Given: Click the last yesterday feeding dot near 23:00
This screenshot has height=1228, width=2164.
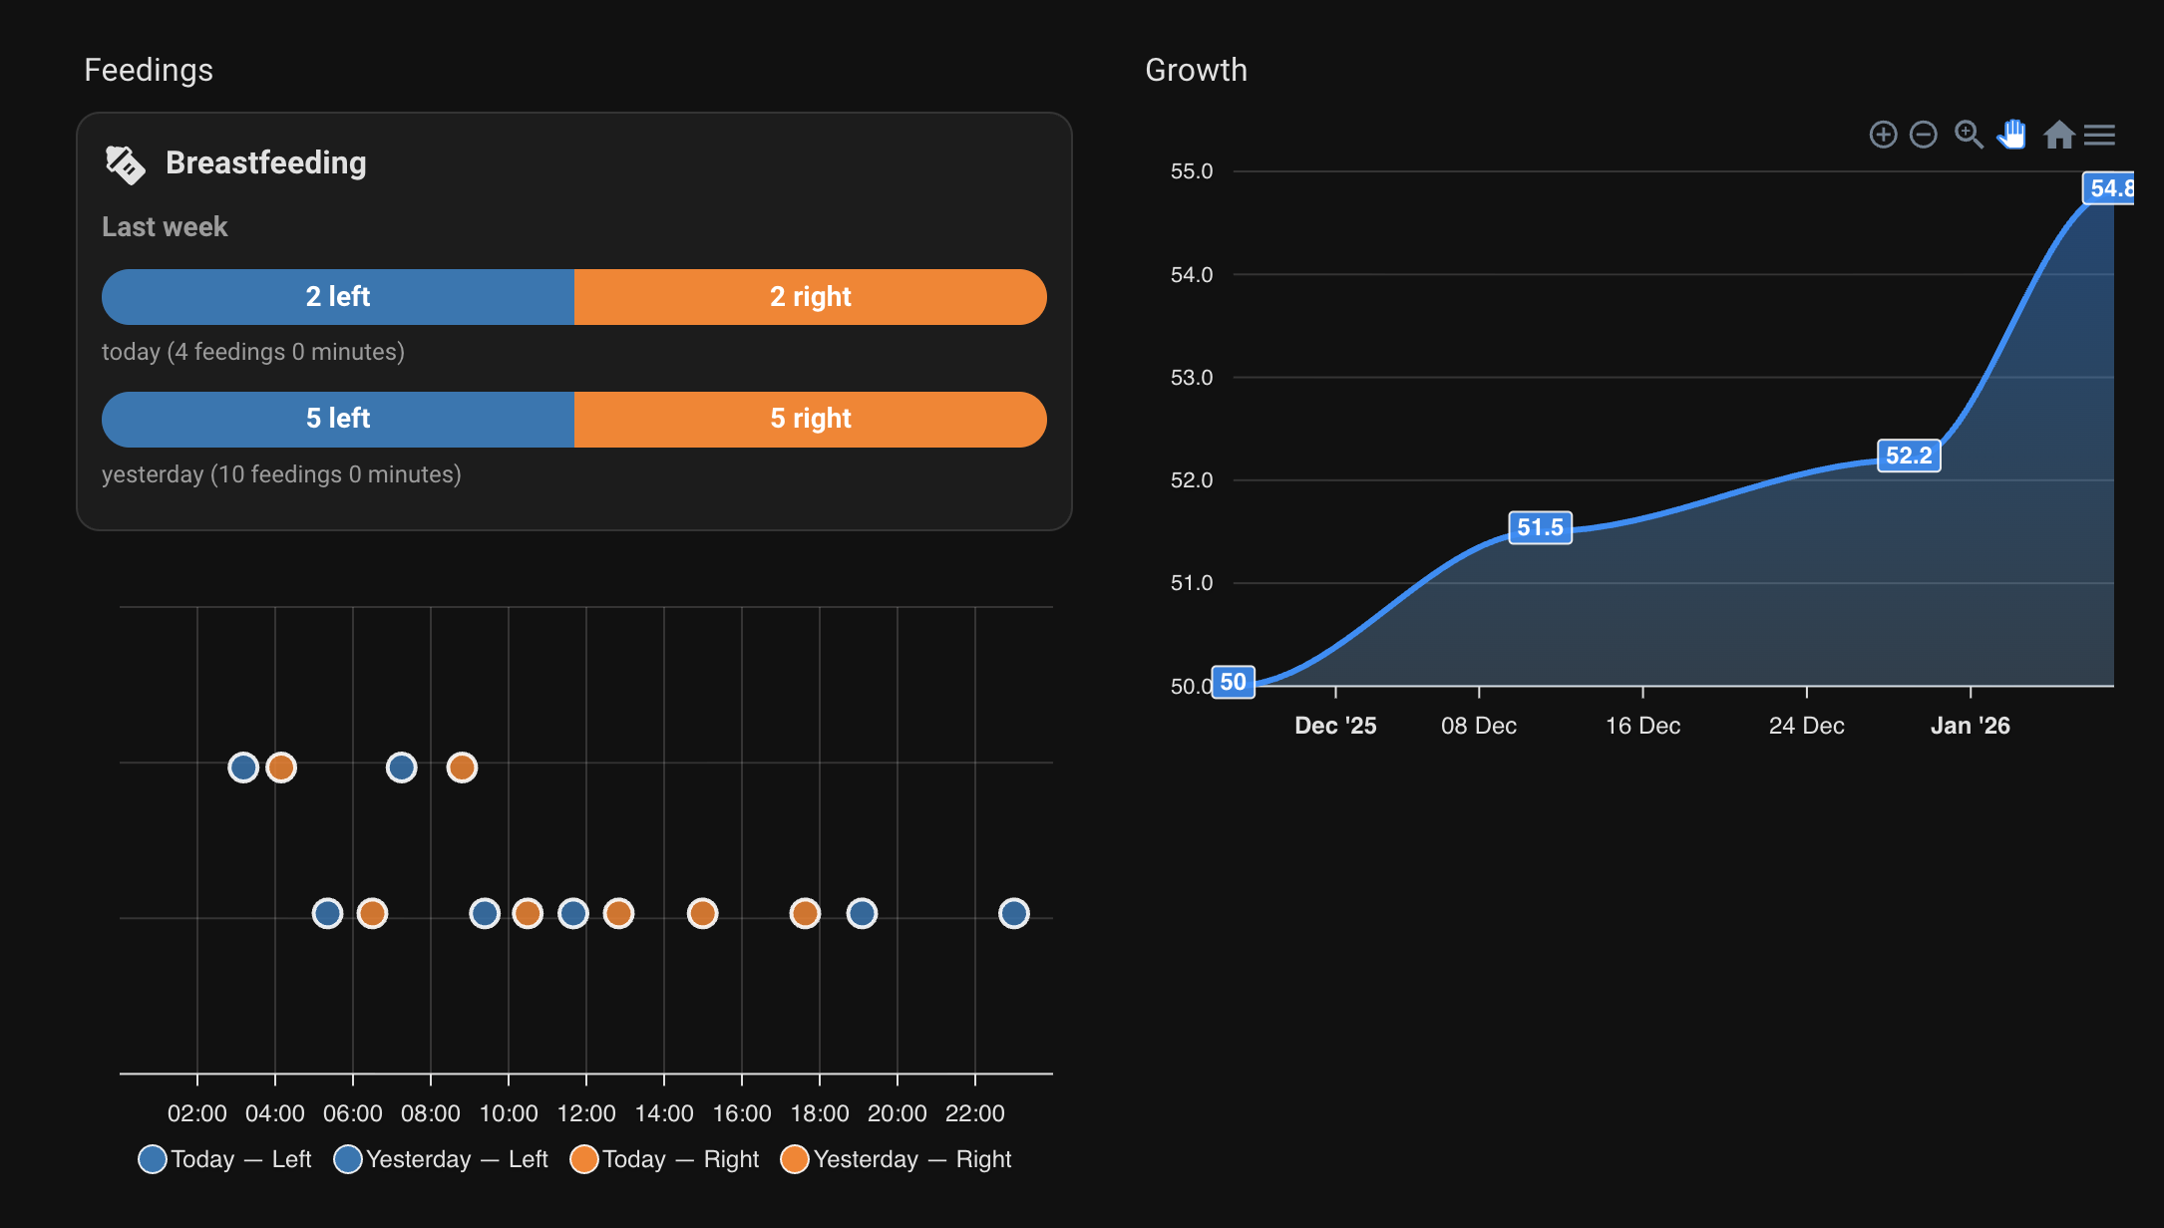Looking at the screenshot, I should point(1013,913).
